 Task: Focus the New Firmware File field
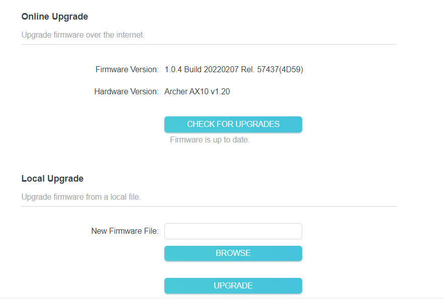[x=233, y=231]
